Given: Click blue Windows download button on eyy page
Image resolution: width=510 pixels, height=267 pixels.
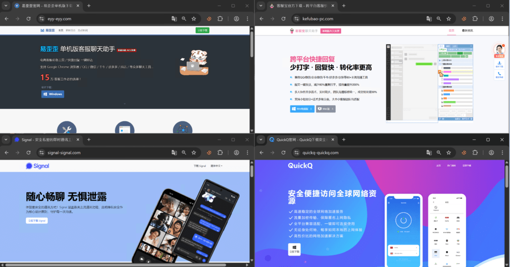Looking at the screenshot, I should 52,94.
